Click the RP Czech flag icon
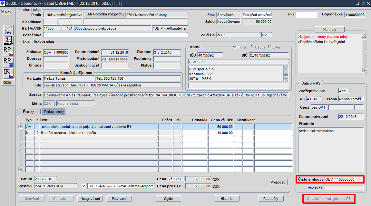The height and width of the screenshot is (206, 371). pos(8,52)
